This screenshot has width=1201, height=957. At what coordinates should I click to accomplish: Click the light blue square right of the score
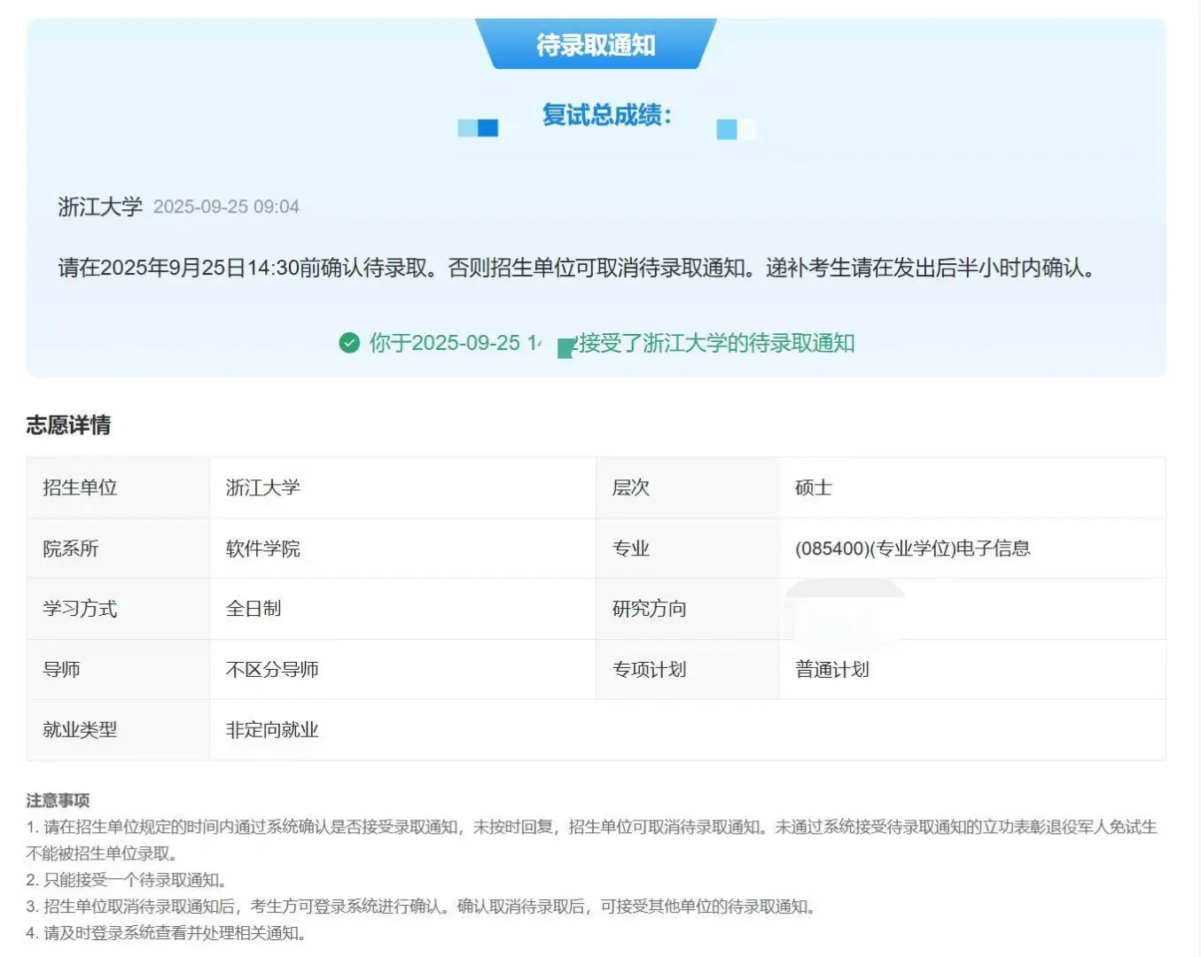pyautogui.click(x=727, y=128)
